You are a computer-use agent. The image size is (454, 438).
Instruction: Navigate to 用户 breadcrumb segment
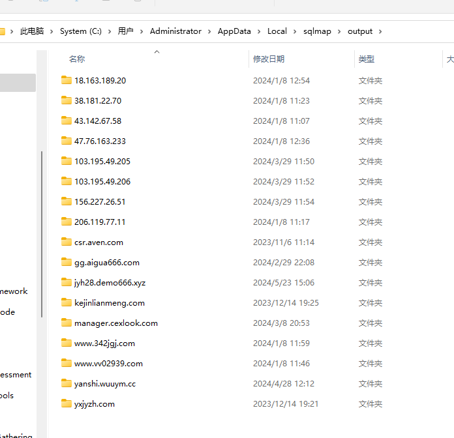tap(126, 31)
